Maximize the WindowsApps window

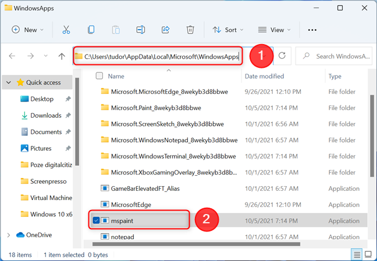click(x=340, y=8)
